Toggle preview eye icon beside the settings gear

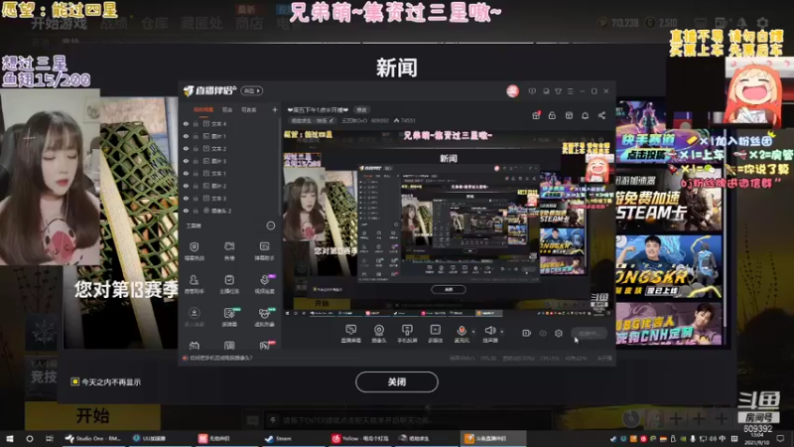click(543, 333)
